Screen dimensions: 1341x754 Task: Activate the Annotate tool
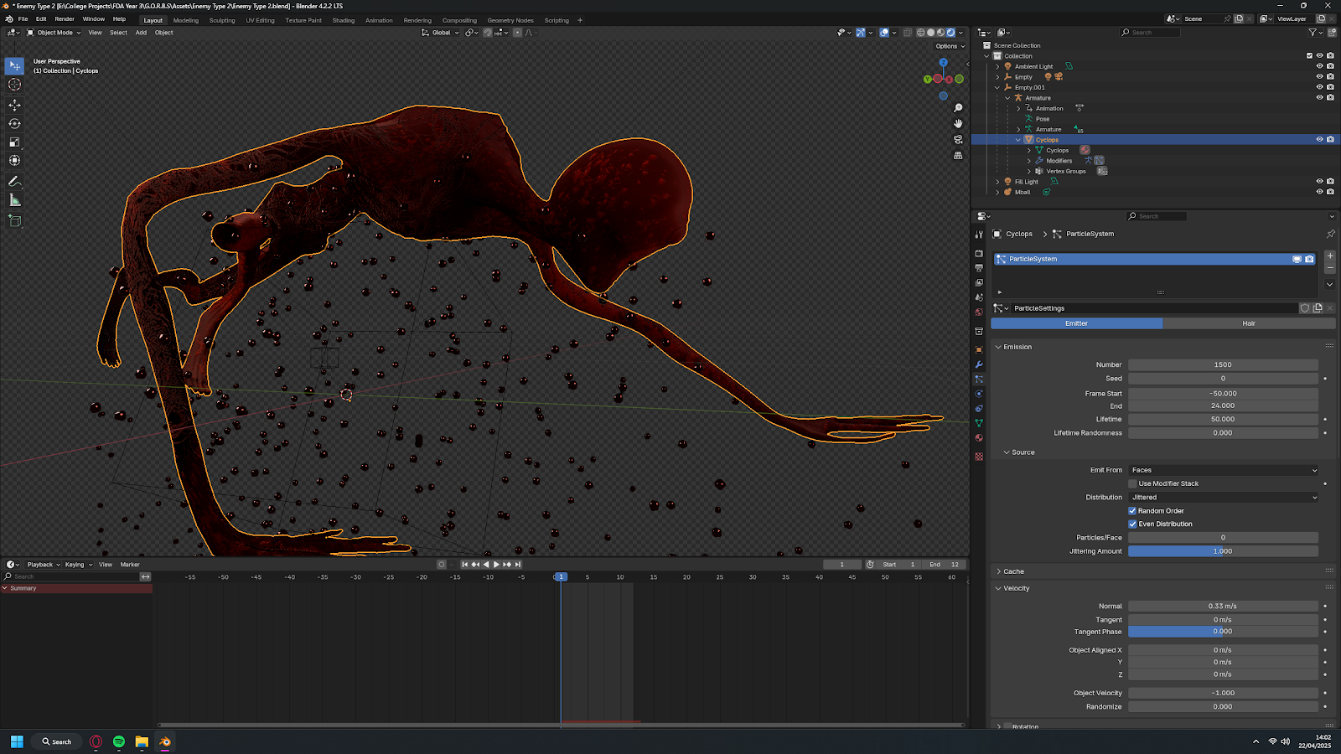[x=14, y=181]
